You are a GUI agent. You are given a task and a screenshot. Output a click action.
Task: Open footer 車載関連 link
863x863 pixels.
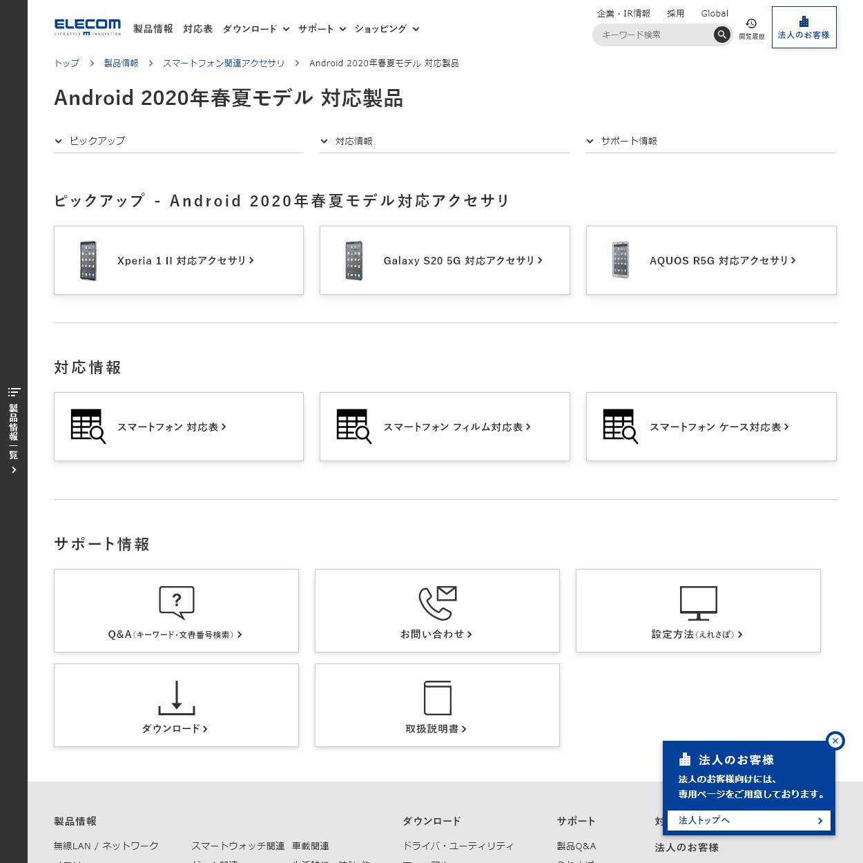pyautogui.click(x=311, y=846)
